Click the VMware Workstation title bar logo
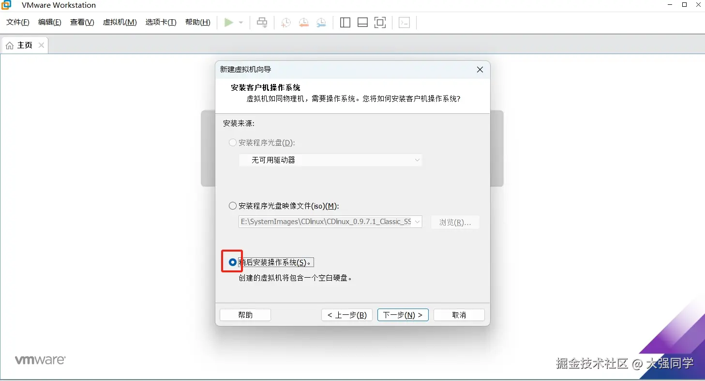This screenshot has width=705, height=381. (x=6, y=5)
